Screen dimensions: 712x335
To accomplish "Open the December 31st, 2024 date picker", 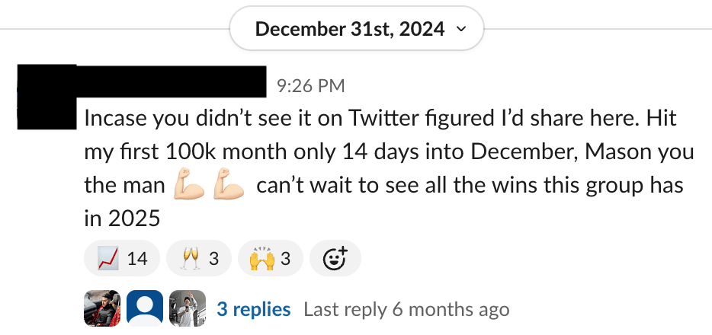I will coord(350,30).
